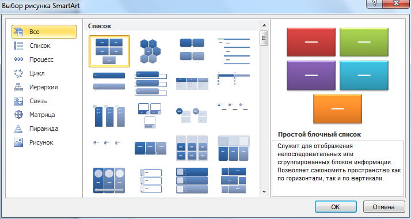Screen dimensions: 411x219
Task: Pick the four rounded blocks with captions layout
Action: pyautogui.click(x=192, y=51)
